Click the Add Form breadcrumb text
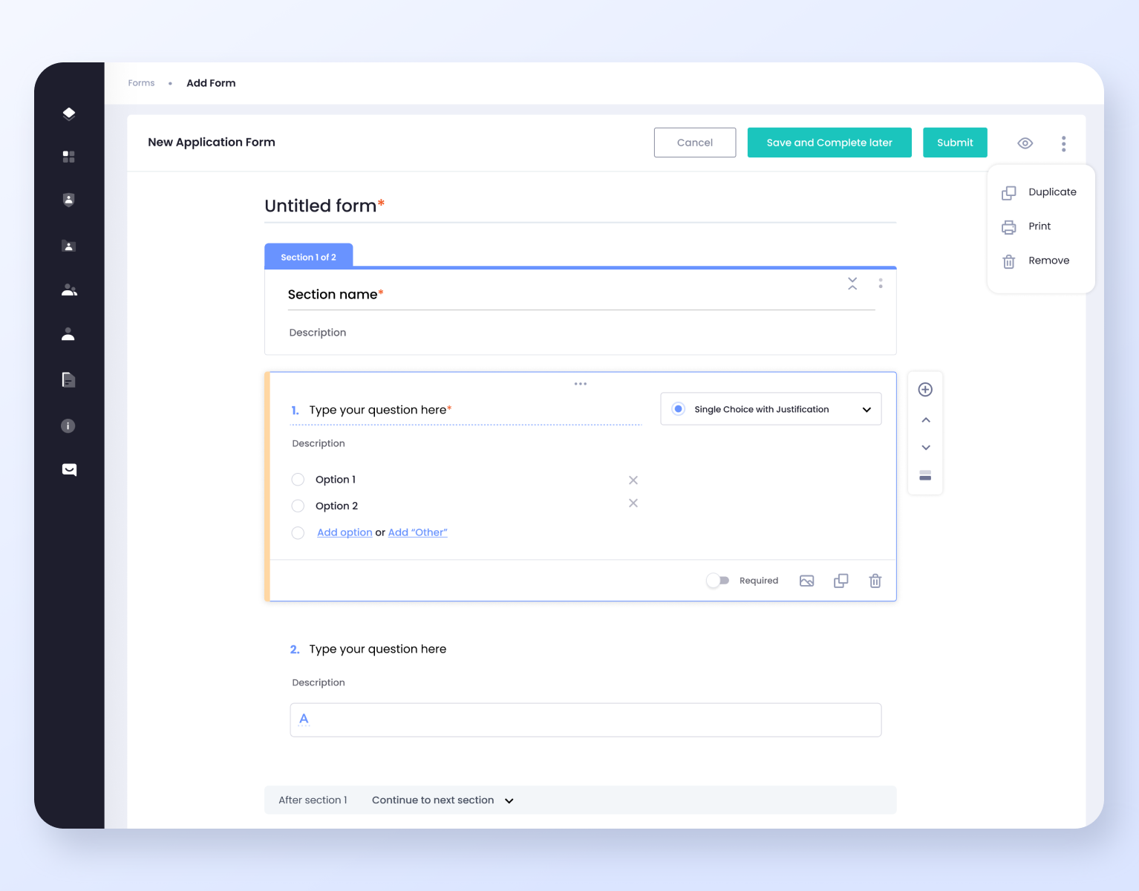This screenshot has width=1139, height=891. tap(211, 83)
